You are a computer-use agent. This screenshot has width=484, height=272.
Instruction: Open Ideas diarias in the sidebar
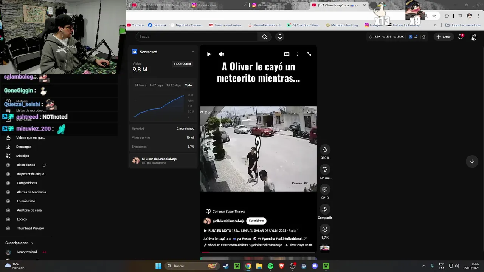click(x=26, y=165)
